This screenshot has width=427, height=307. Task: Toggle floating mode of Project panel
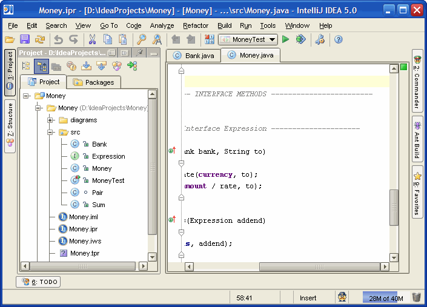tap(111, 53)
